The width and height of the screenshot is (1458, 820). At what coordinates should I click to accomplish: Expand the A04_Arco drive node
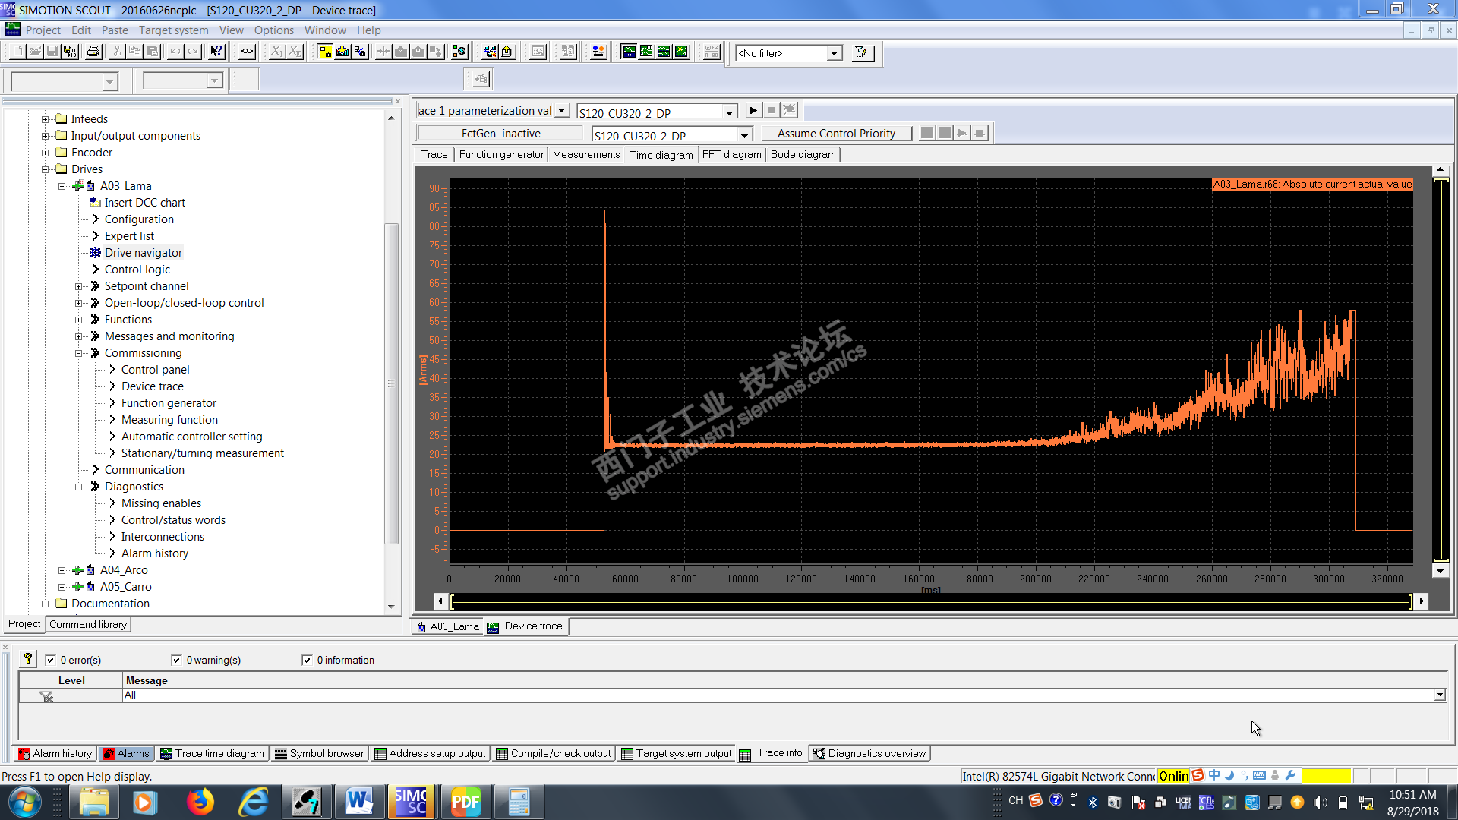click(x=62, y=570)
